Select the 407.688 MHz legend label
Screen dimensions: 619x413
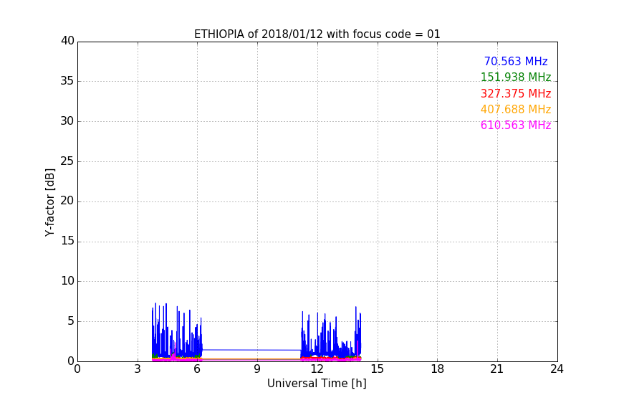[x=516, y=109]
